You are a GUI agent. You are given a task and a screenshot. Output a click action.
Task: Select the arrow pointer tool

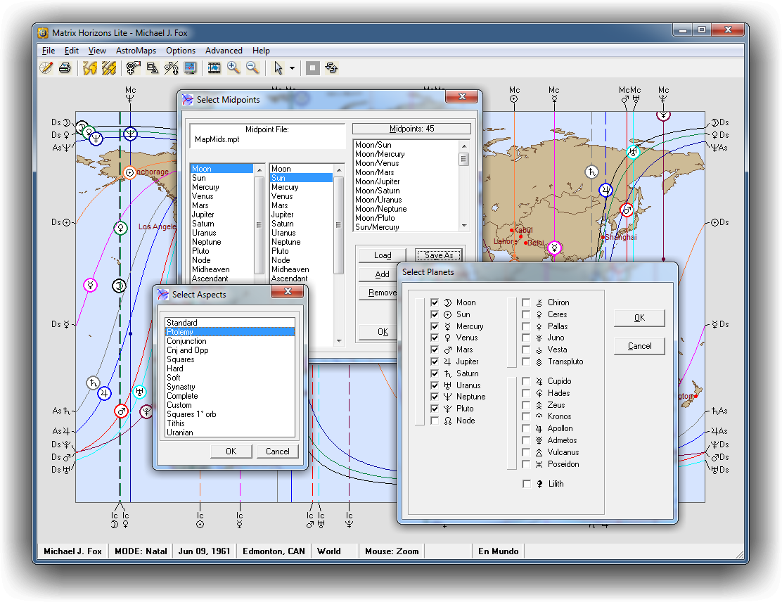(278, 68)
